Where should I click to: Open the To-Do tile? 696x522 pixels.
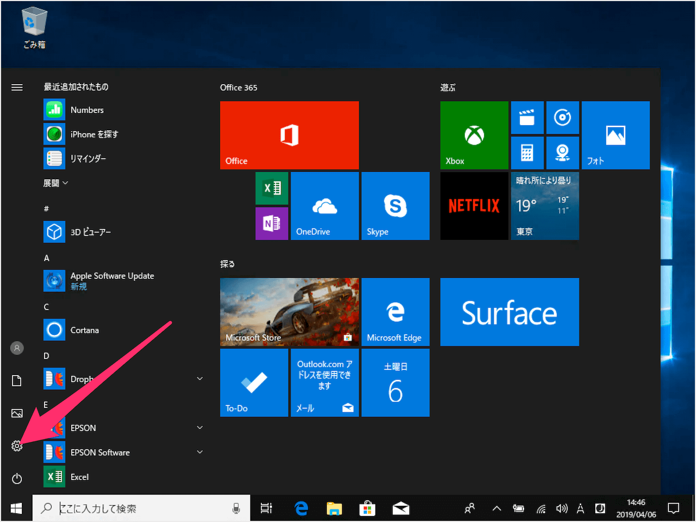point(254,383)
